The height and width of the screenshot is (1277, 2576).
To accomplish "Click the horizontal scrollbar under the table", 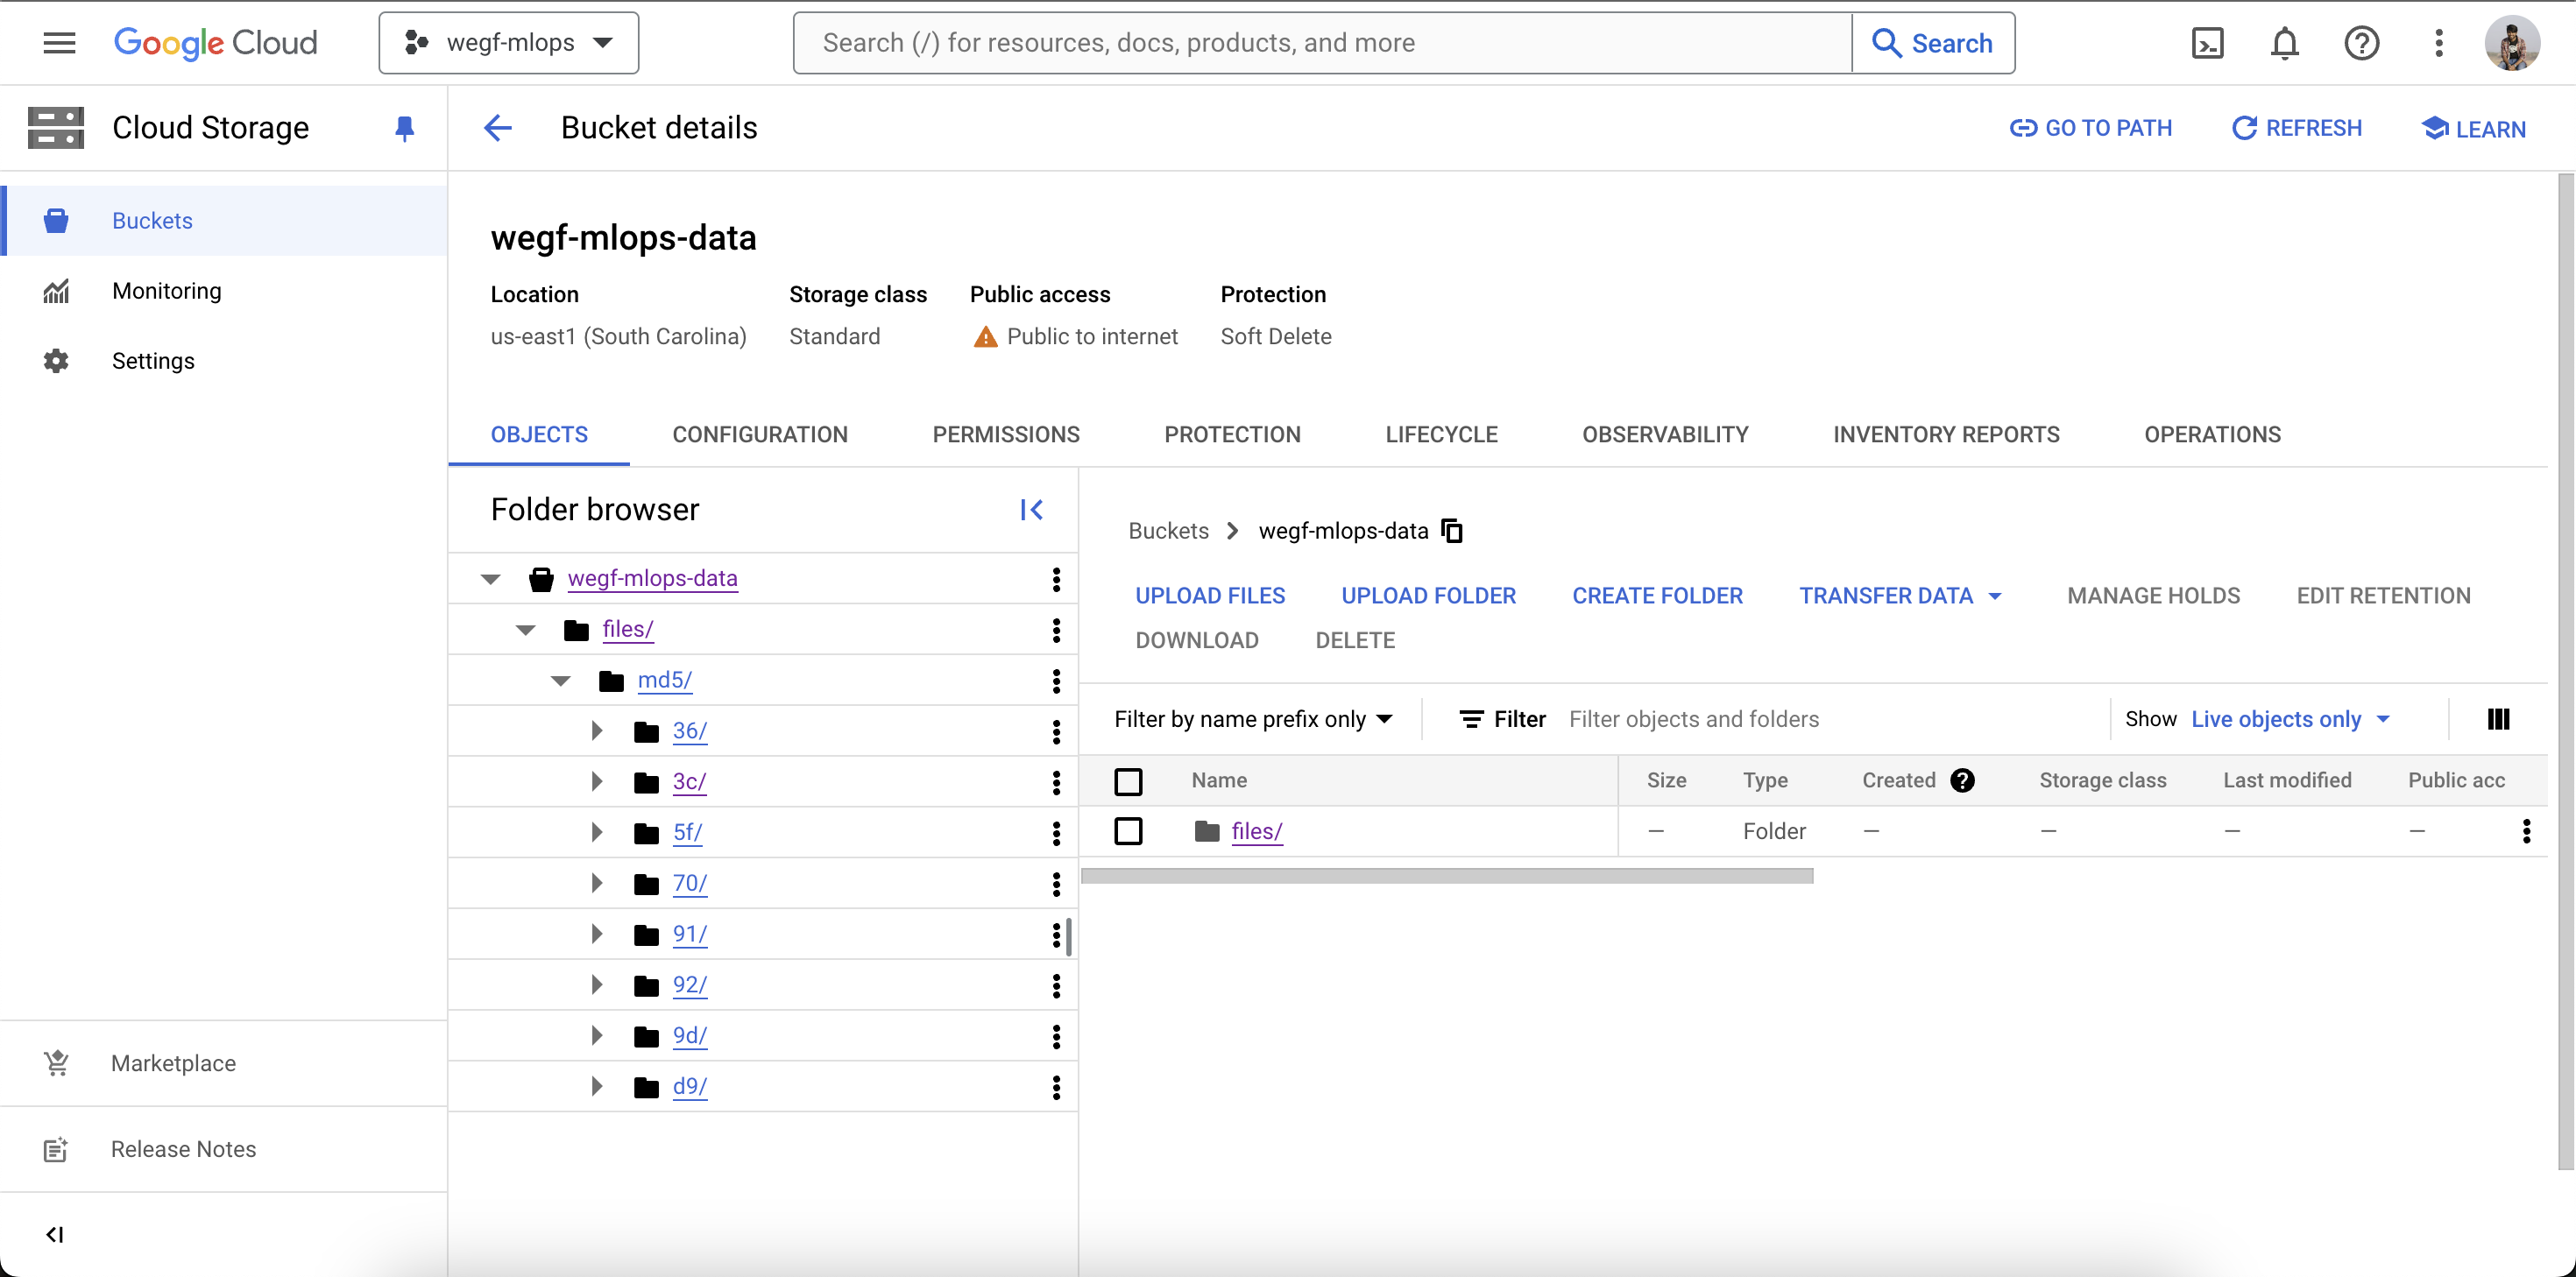I will (x=1446, y=876).
